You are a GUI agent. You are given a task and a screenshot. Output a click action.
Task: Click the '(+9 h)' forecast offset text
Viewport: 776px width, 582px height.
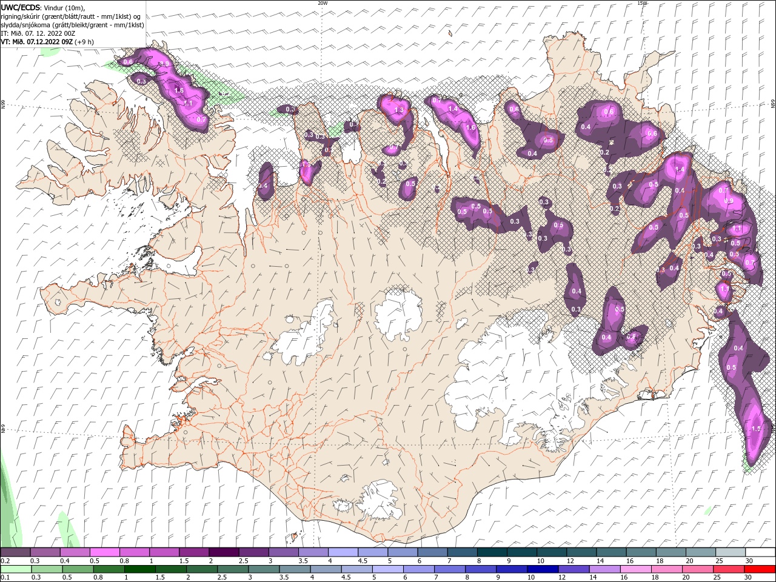[84, 42]
